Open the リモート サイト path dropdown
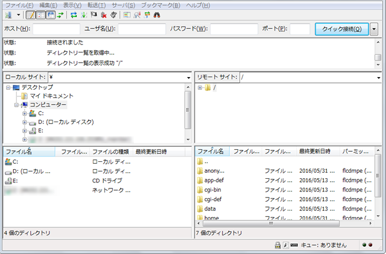The height and width of the screenshot is (254, 386). pos(379,78)
